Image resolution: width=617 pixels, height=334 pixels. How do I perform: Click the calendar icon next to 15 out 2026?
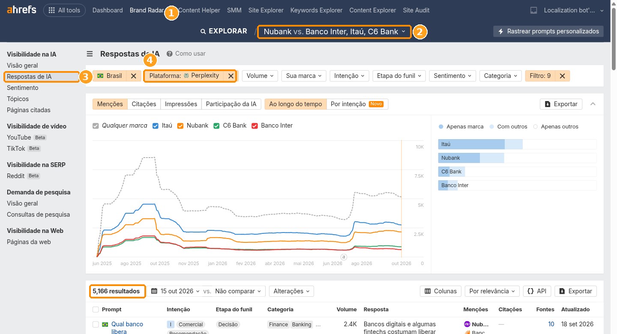point(154,291)
